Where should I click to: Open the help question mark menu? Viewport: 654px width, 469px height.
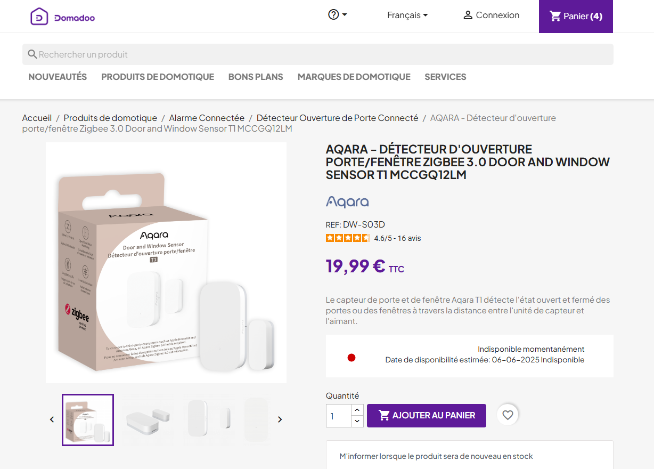pos(334,15)
